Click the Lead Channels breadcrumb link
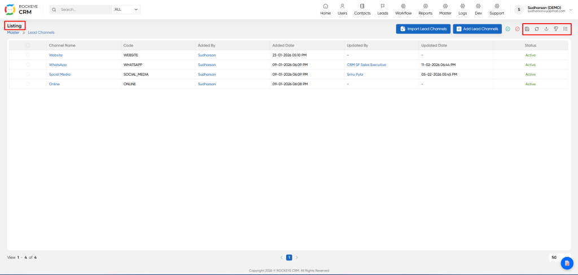The image size is (578, 275). [41, 32]
